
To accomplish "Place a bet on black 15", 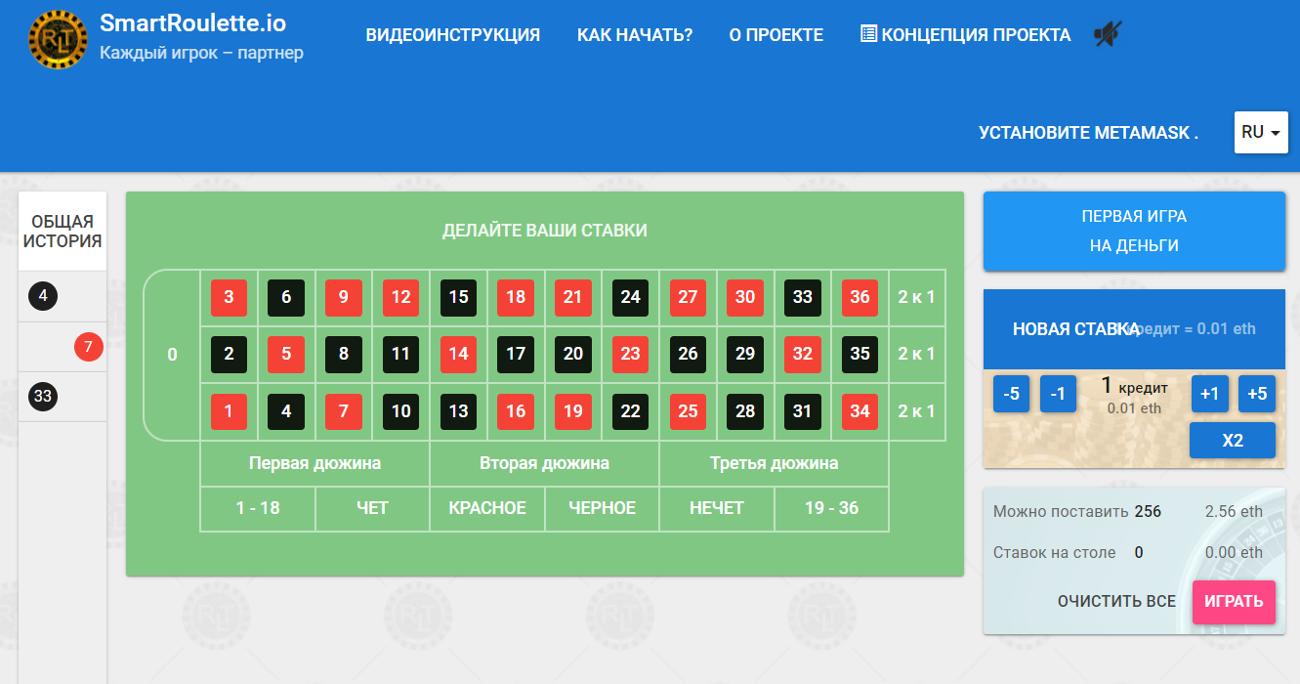I will (x=458, y=297).
